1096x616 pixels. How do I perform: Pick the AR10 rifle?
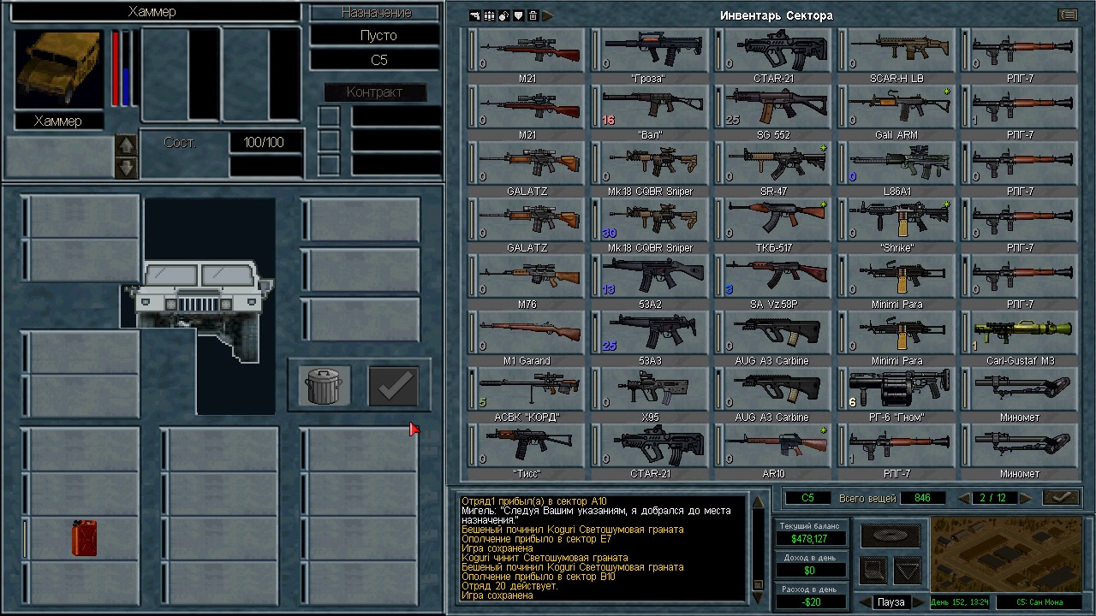tap(777, 446)
